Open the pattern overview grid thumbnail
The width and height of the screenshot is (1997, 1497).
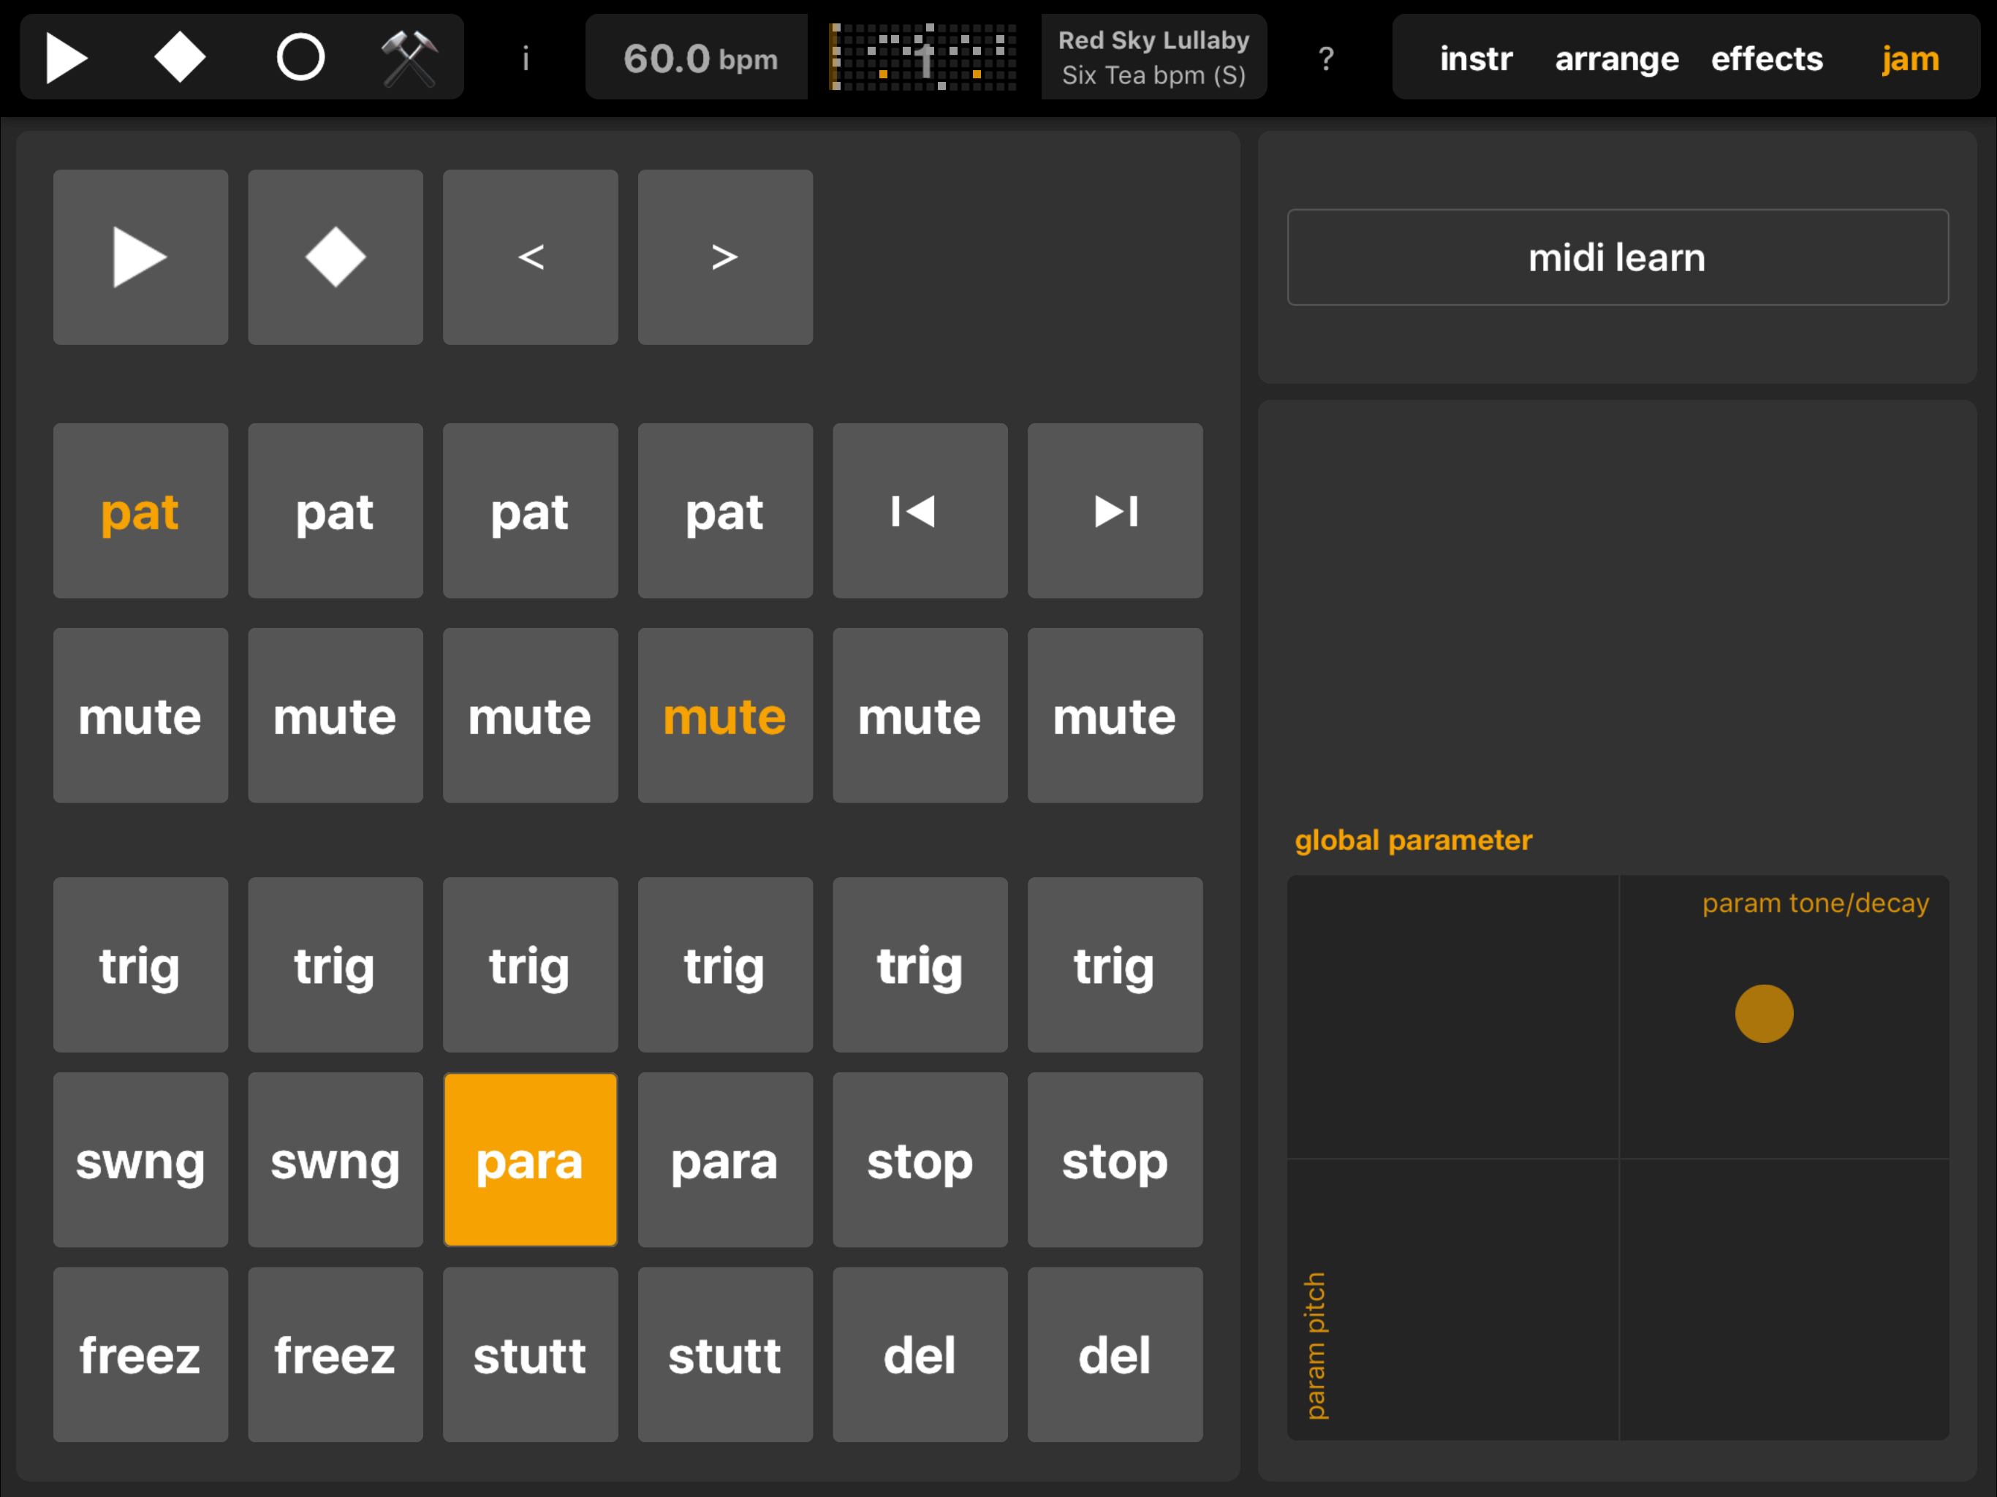click(x=922, y=58)
